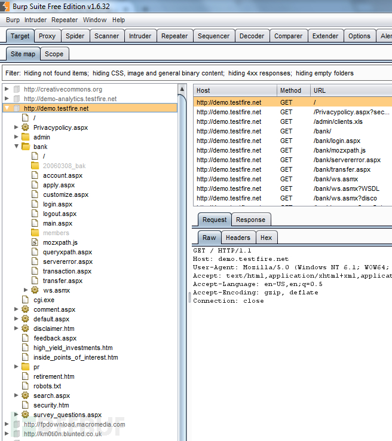Viewport: 392px width, 441px height.
Task: Click the gear icon beside disclaimer.htm
Action: click(x=25, y=329)
